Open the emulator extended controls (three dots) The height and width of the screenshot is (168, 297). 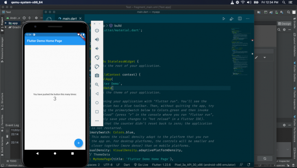coord(97,121)
